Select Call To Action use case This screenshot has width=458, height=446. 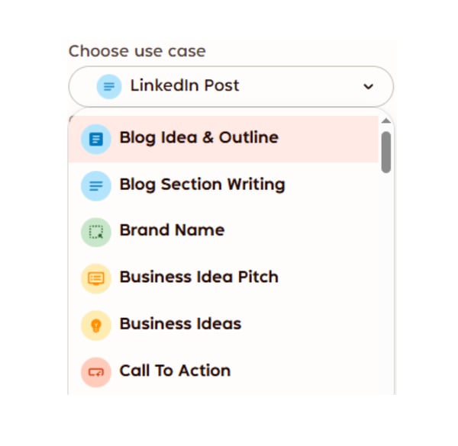click(224, 372)
